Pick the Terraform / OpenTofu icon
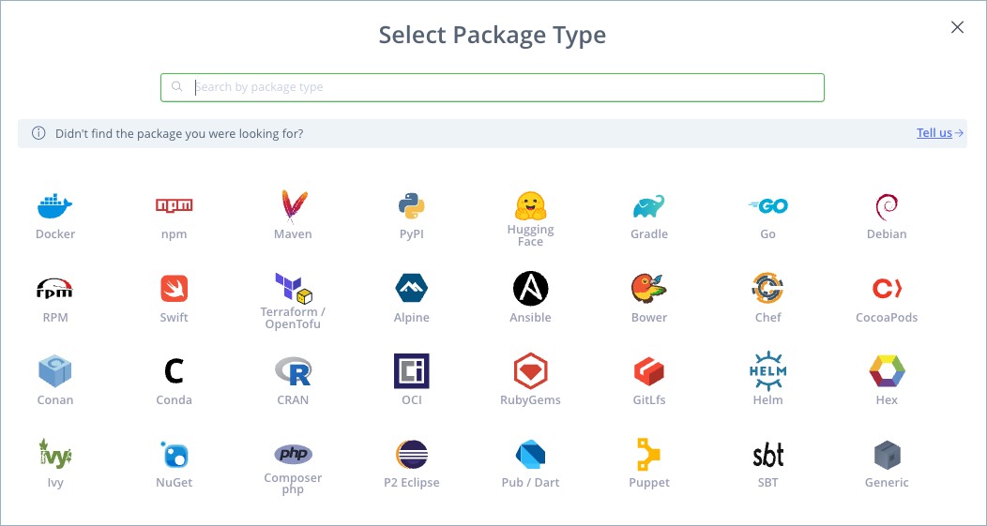Viewport: 987px width, 526px height. coord(294,288)
